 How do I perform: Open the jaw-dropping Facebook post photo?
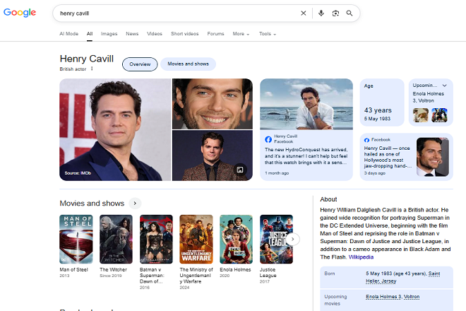tap(433, 157)
